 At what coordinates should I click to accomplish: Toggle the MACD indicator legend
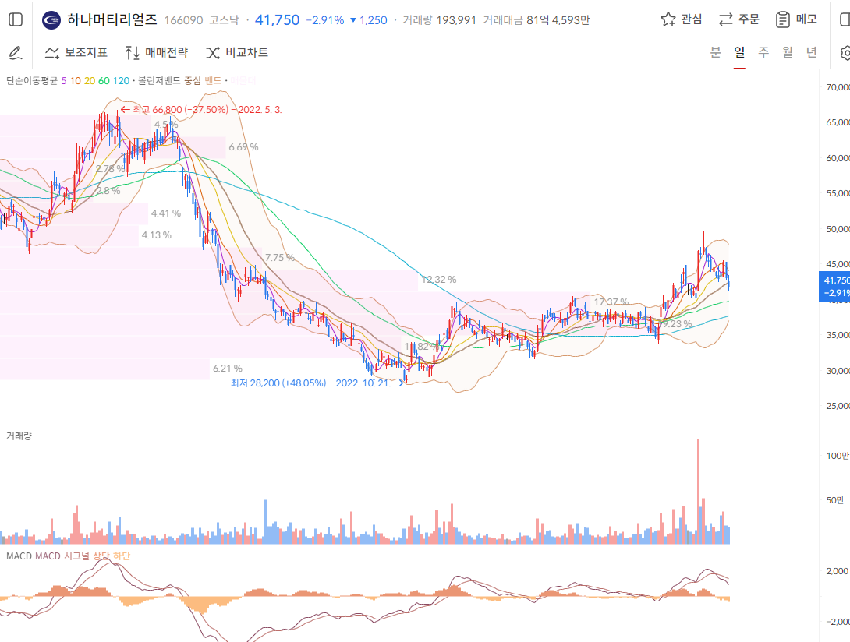pyautogui.click(x=18, y=556)
